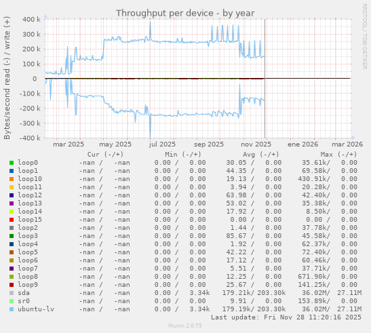The width and height of the screenshot is (371, 333).
Task: Select the loop2 legend label
Action: click(x=28, y=228)
